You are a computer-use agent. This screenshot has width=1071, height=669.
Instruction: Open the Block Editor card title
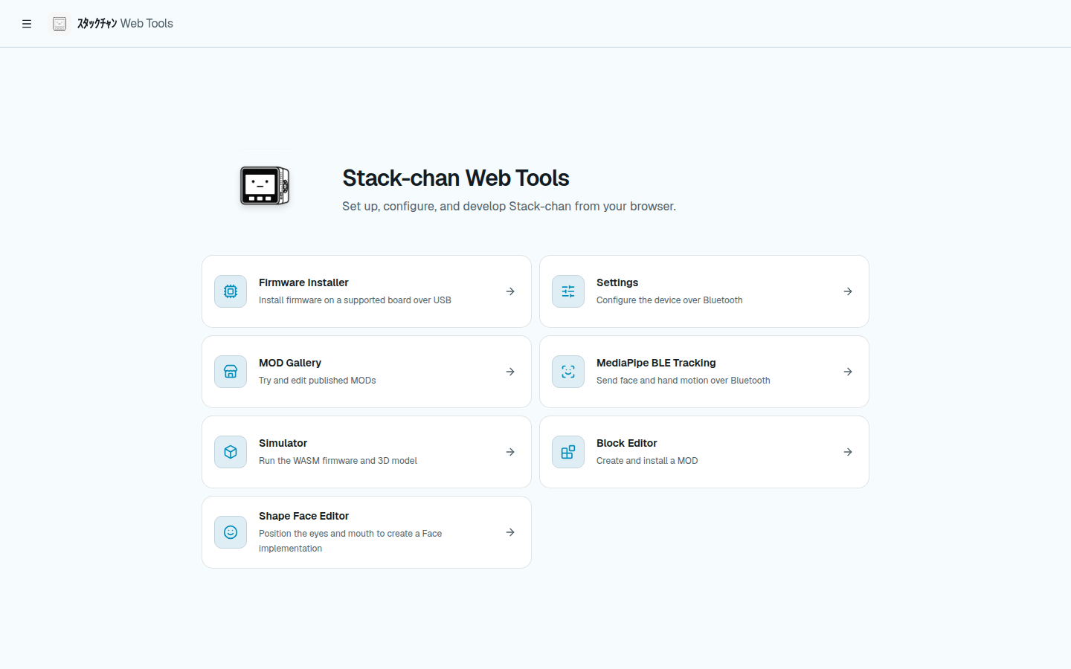click(x=627, y=443)
